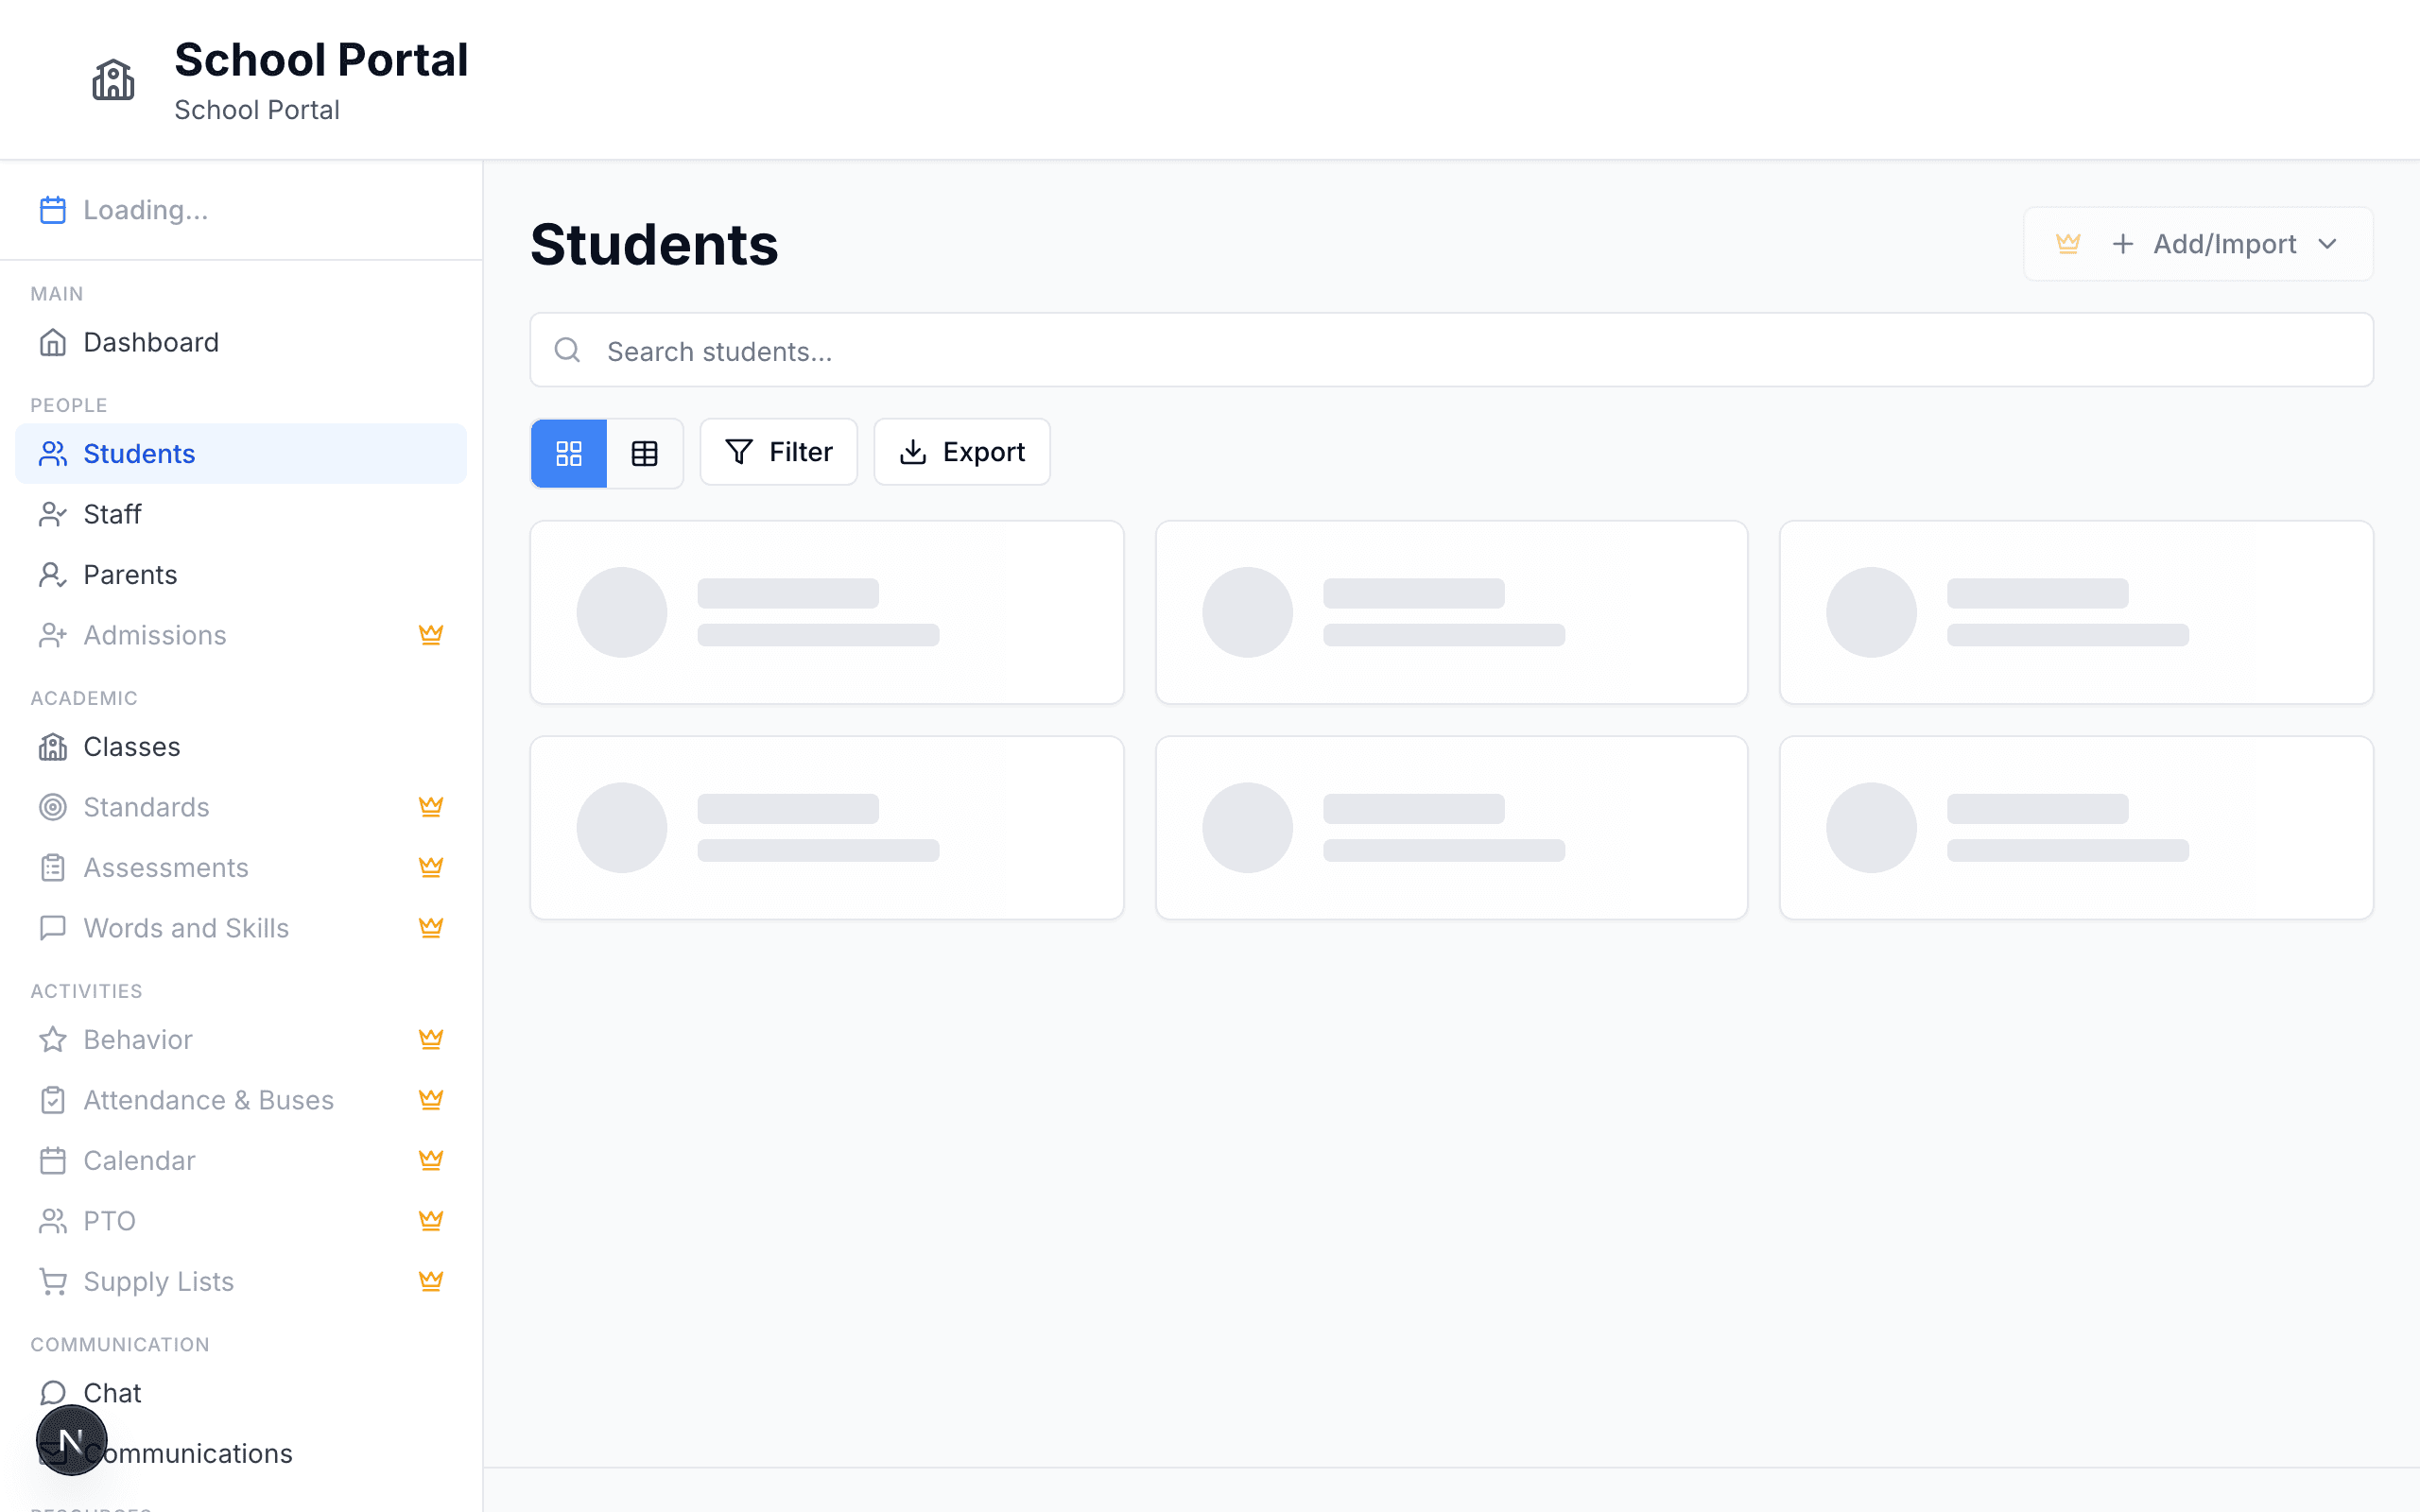The image size is (2420, 1512).
Task: Open Behavior using the star icon
Action: click(x=53, y=1039)
